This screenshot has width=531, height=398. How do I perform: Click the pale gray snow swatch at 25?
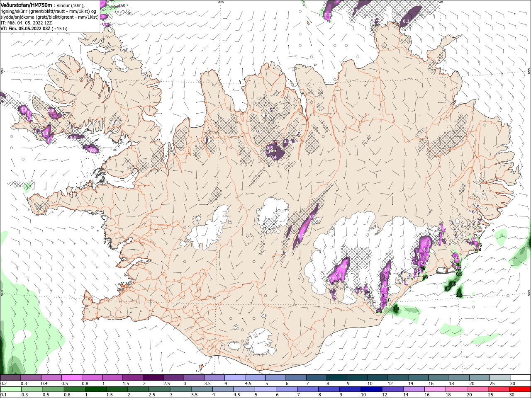coord(500,378)
